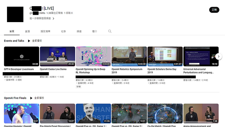
Task: Open the 播放清單 tab
Action: pyautogui.click(x=45, y=31)
